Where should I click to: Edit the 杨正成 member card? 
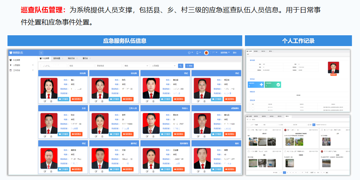(x=198, y=101)
